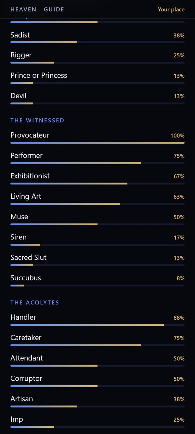Open the GUIDE navigation link
The width and height of the screenshot is (195, 434).
(x=54, y=9)
